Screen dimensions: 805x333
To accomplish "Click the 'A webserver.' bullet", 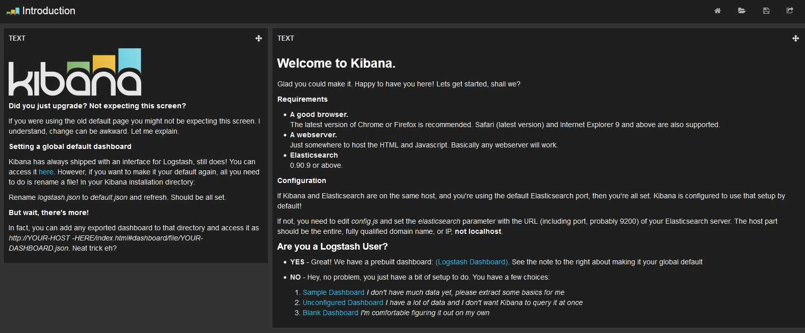I will tap(314, 135).
